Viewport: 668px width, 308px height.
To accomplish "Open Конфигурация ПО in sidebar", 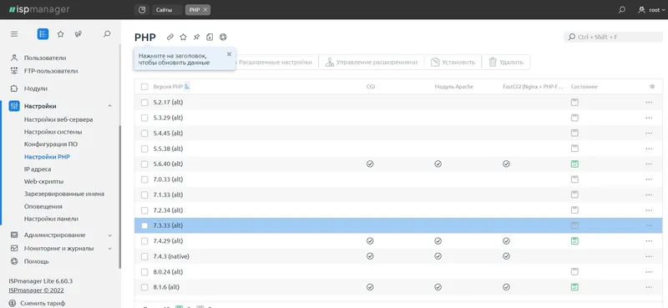I will (x=51, y=144).
